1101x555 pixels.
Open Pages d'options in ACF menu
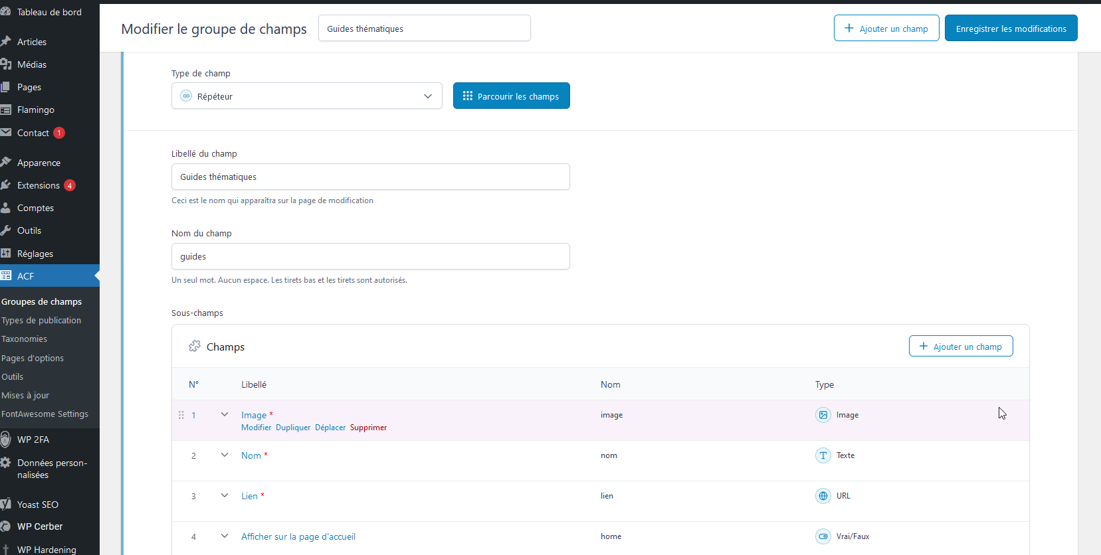[x=33, y=358]
